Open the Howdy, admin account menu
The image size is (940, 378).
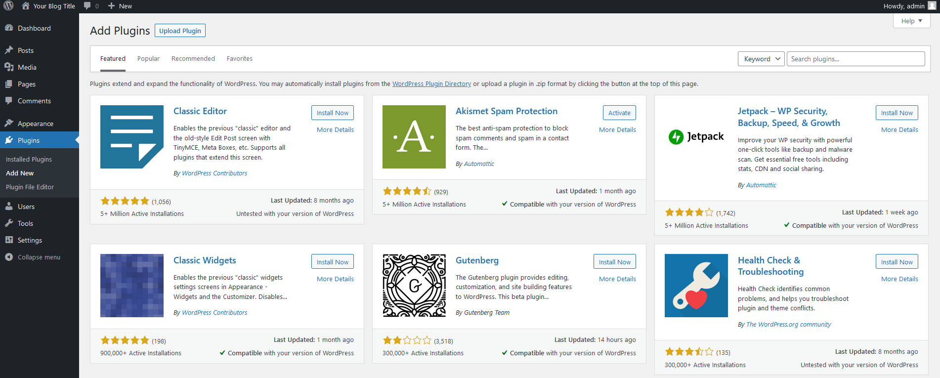909,6
